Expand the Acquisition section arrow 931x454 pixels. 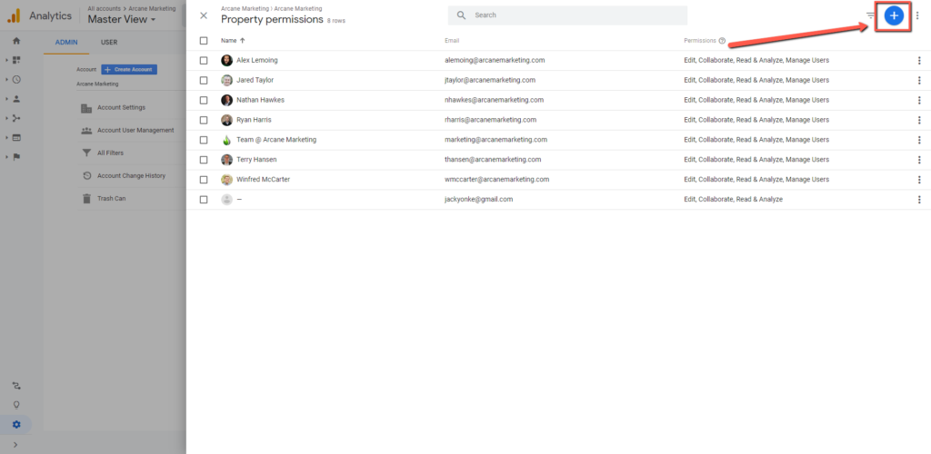pyautogui.click(x=6, y=119)
